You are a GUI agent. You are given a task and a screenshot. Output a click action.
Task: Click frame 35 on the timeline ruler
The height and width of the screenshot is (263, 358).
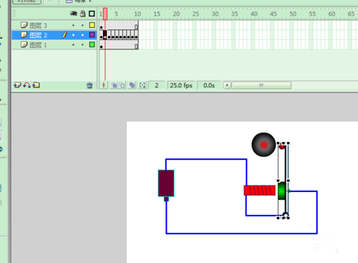[234, 14]
